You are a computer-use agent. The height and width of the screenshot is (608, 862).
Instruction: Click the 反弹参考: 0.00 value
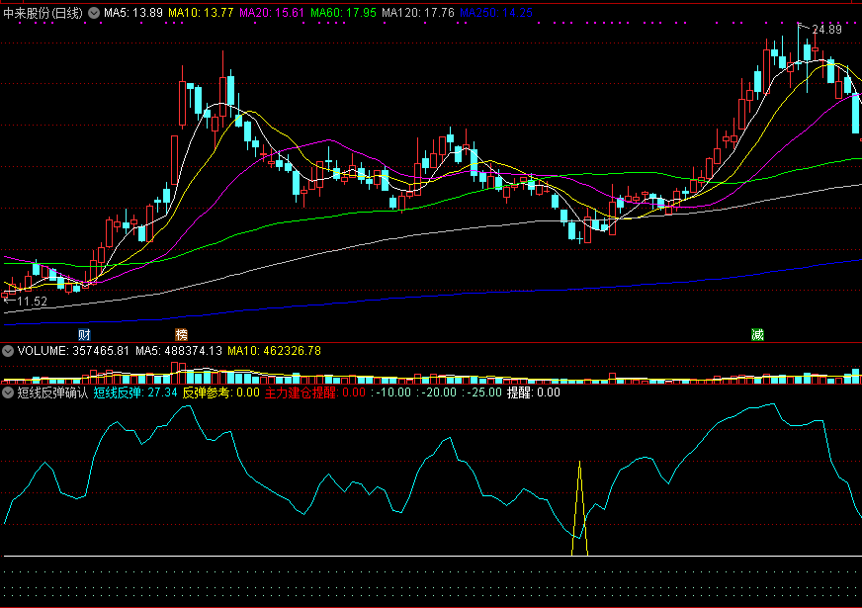(221, 392)
